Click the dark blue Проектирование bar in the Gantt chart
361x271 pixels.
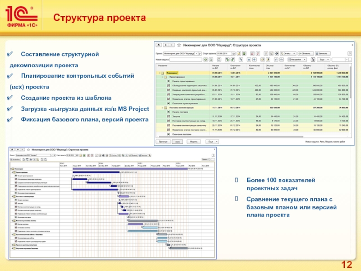coord(97,172)
